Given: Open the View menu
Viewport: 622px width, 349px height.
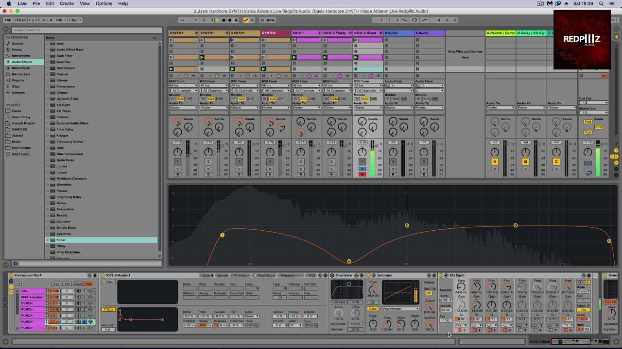Looking at the screenshot, I should [x=85, y=3].
